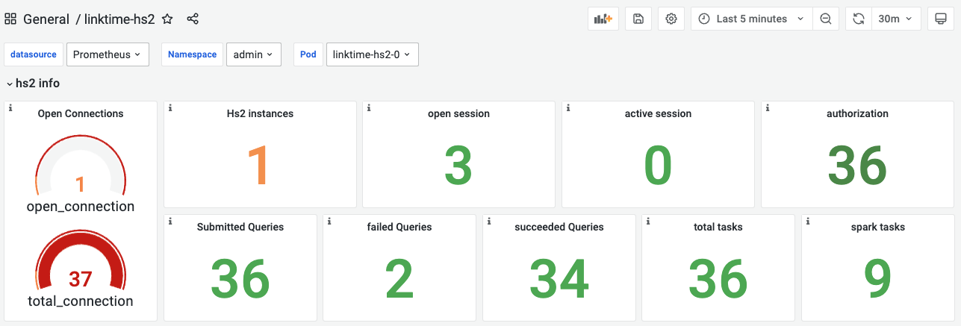
Task: Open the 30m refresh interval dropdown
Action: pos(895,19)
